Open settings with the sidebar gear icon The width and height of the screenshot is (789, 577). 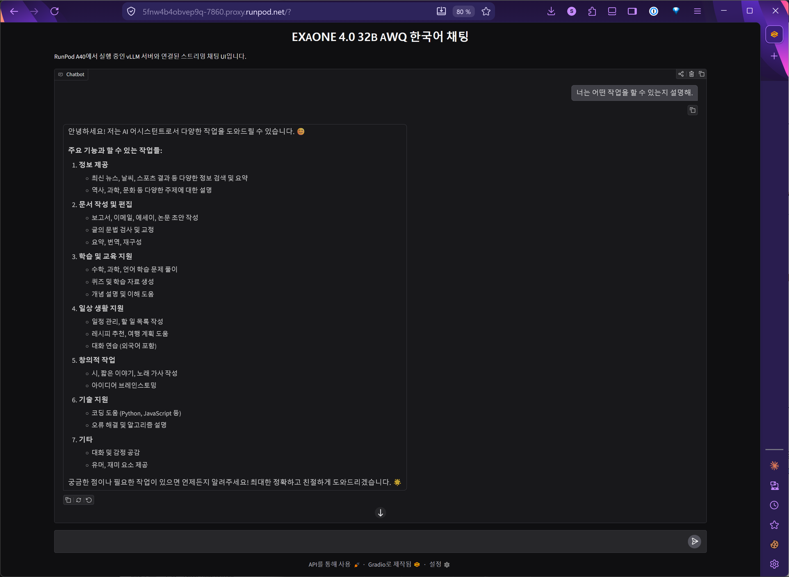pos(774,564)
